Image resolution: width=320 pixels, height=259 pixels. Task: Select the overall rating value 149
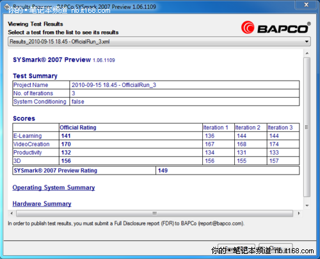coord(163,171)
